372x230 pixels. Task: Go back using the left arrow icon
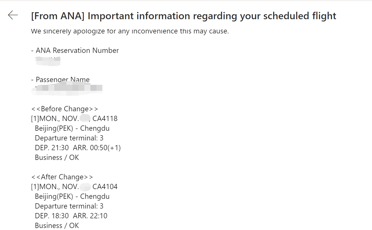pyautogui.click(x=13, y=15)
